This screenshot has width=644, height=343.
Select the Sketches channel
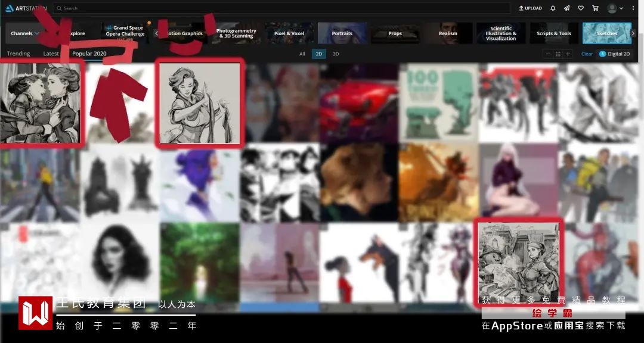tap(607, 33)
